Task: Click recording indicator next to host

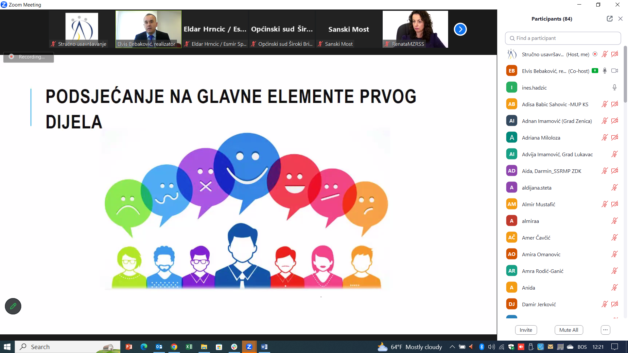Action: tap(595, 54)
